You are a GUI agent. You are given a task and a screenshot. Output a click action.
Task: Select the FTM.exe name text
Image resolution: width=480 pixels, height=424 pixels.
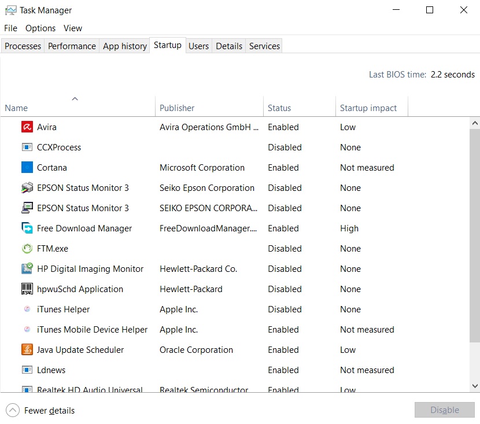coord(53,249)
